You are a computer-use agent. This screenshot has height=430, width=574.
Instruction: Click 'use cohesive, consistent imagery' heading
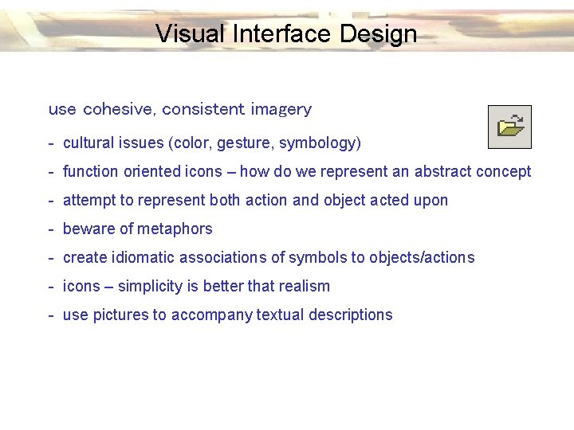180,109
